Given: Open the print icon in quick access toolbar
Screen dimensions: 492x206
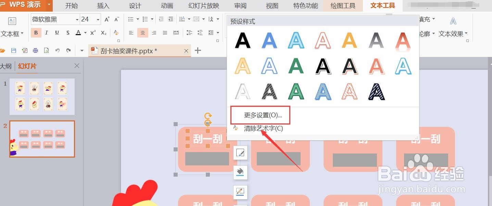Looking at the screenshot, I should point(36,50).
